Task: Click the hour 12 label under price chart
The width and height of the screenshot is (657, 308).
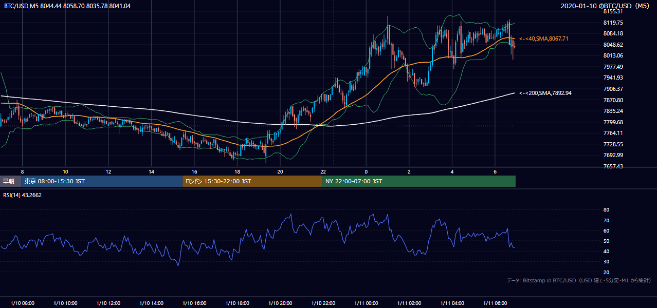Action: [x=108, y=171]
